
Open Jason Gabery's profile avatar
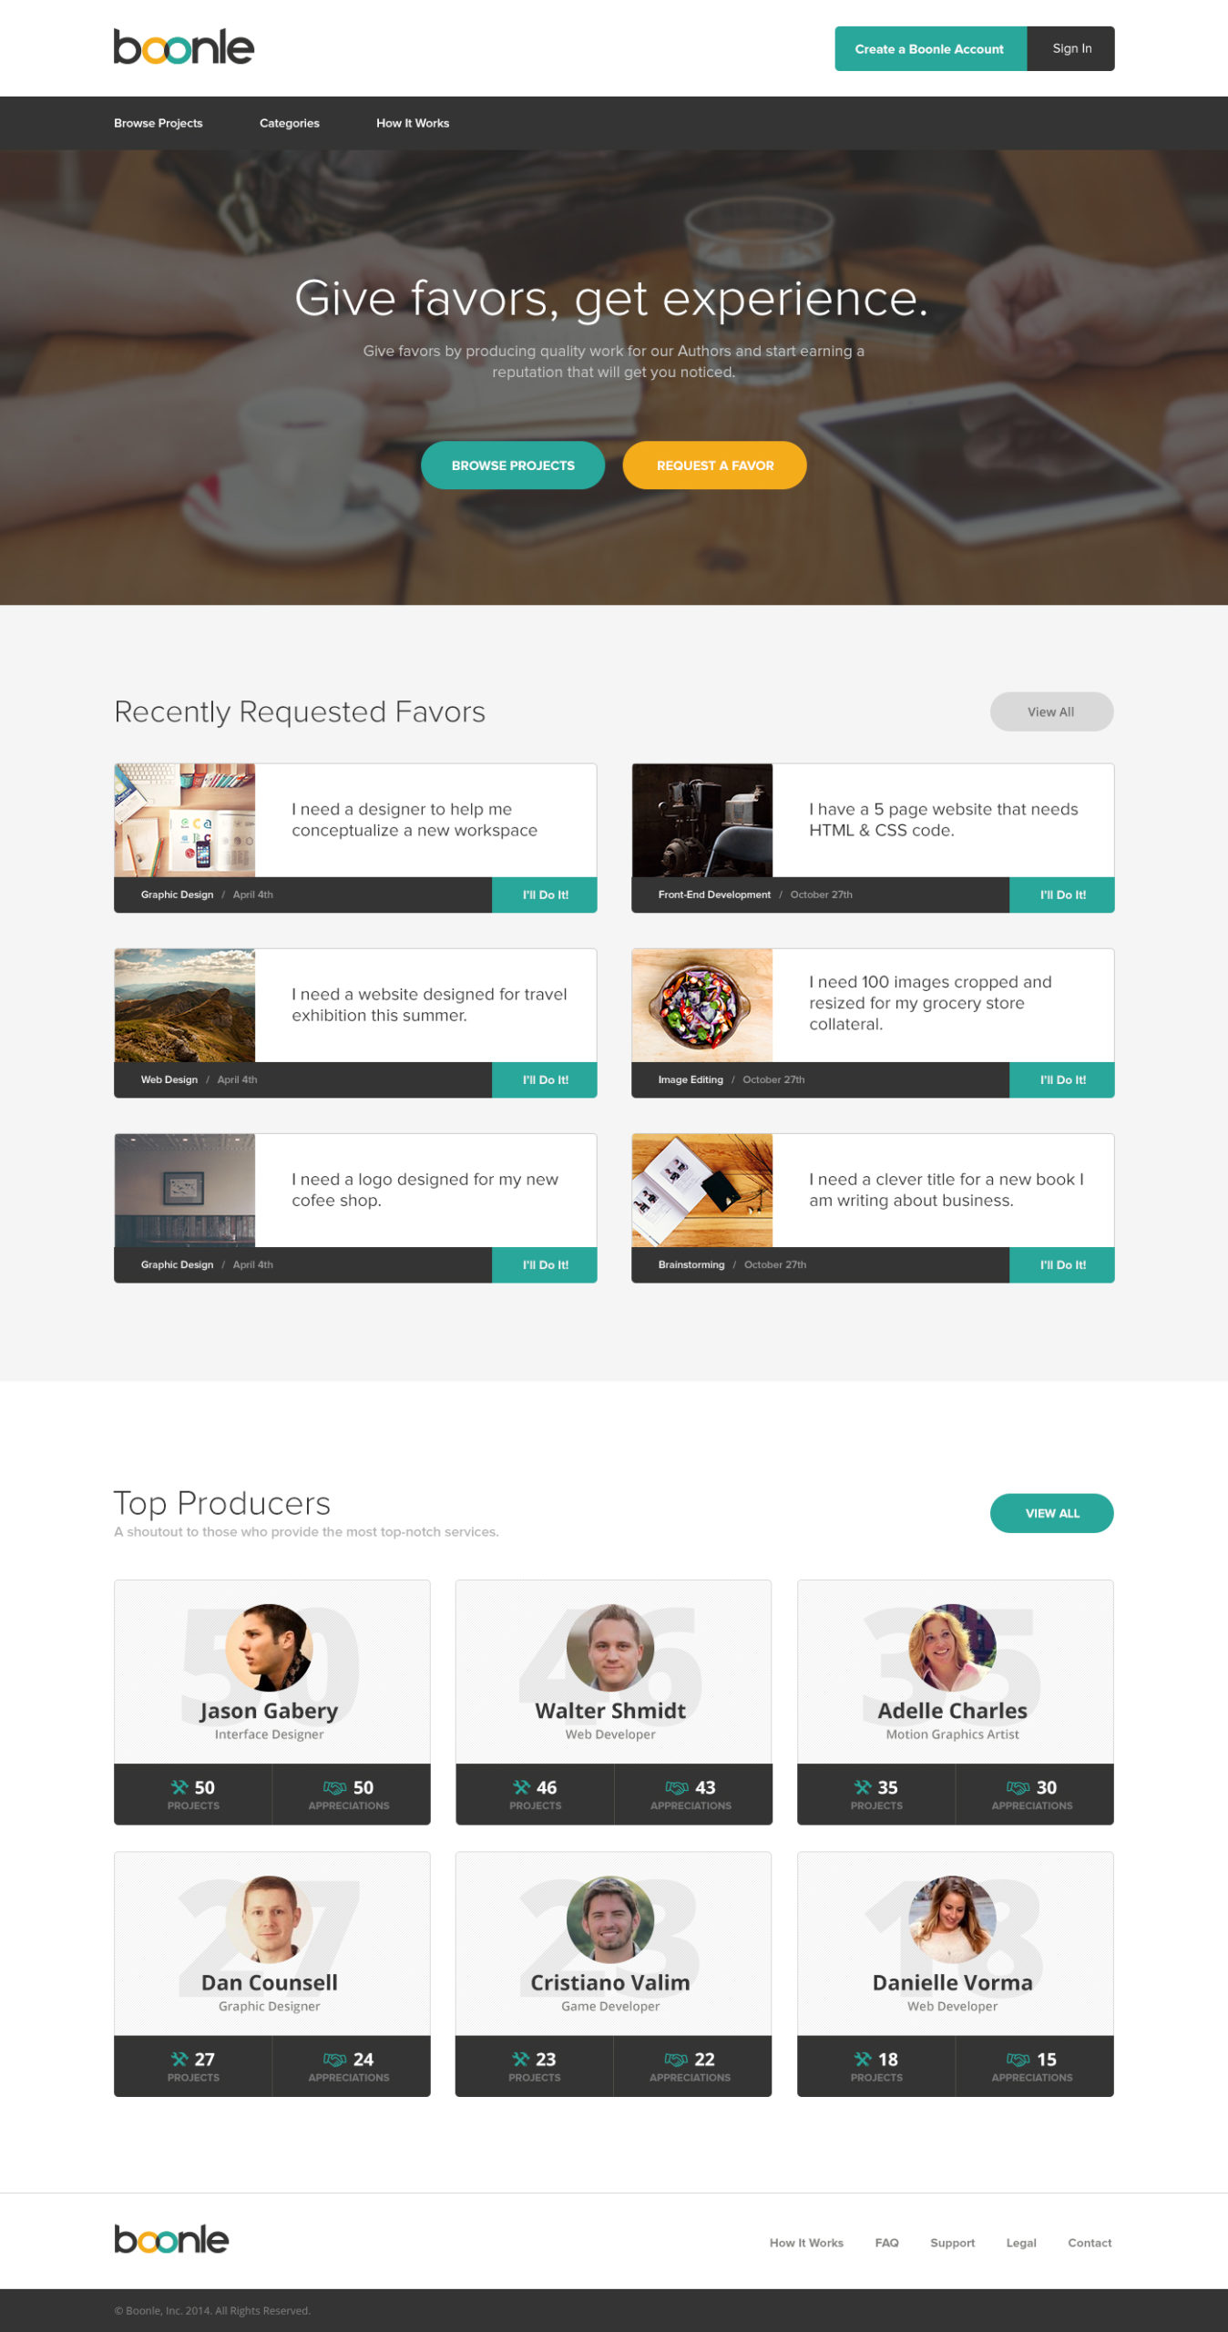click(269, 1647)
